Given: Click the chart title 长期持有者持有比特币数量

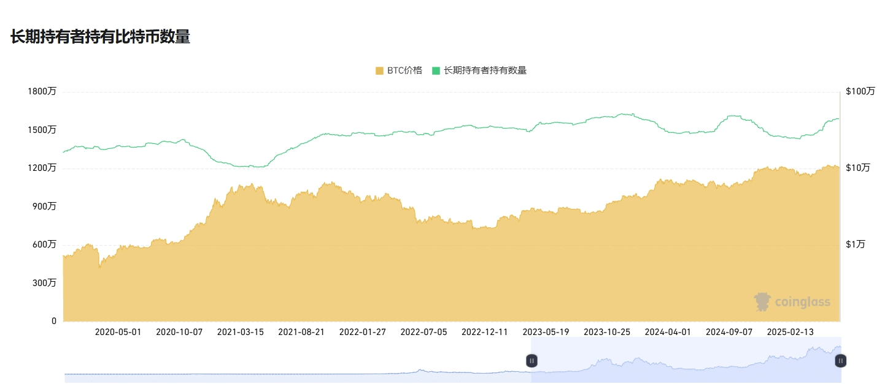Looking at the screenshot, I should (x=100, y=37).
